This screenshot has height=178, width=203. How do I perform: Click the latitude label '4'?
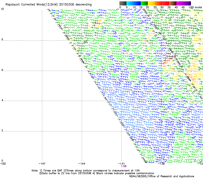tap(2, 100)
